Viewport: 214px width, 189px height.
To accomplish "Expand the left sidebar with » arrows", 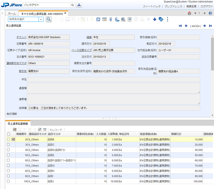I will tap(2, 13).
